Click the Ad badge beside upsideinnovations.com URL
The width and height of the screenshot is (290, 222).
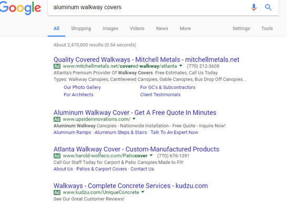(x=57, y=119)
